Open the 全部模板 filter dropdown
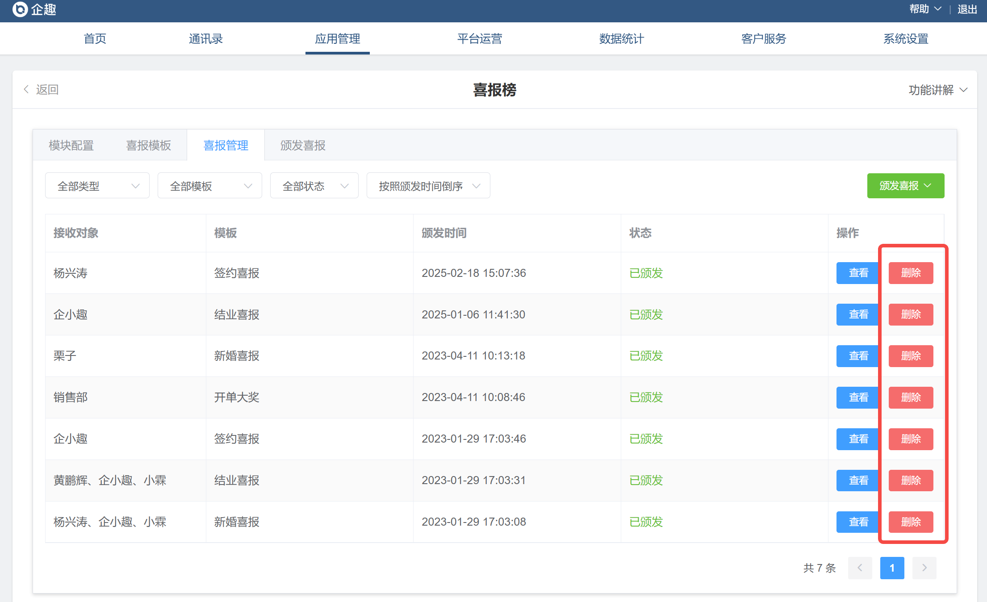The width and height of the screenshot is (987, 602). [x=209, y=186]
